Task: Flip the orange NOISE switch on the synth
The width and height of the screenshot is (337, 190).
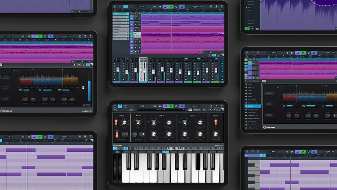Action: click(216, 122)
